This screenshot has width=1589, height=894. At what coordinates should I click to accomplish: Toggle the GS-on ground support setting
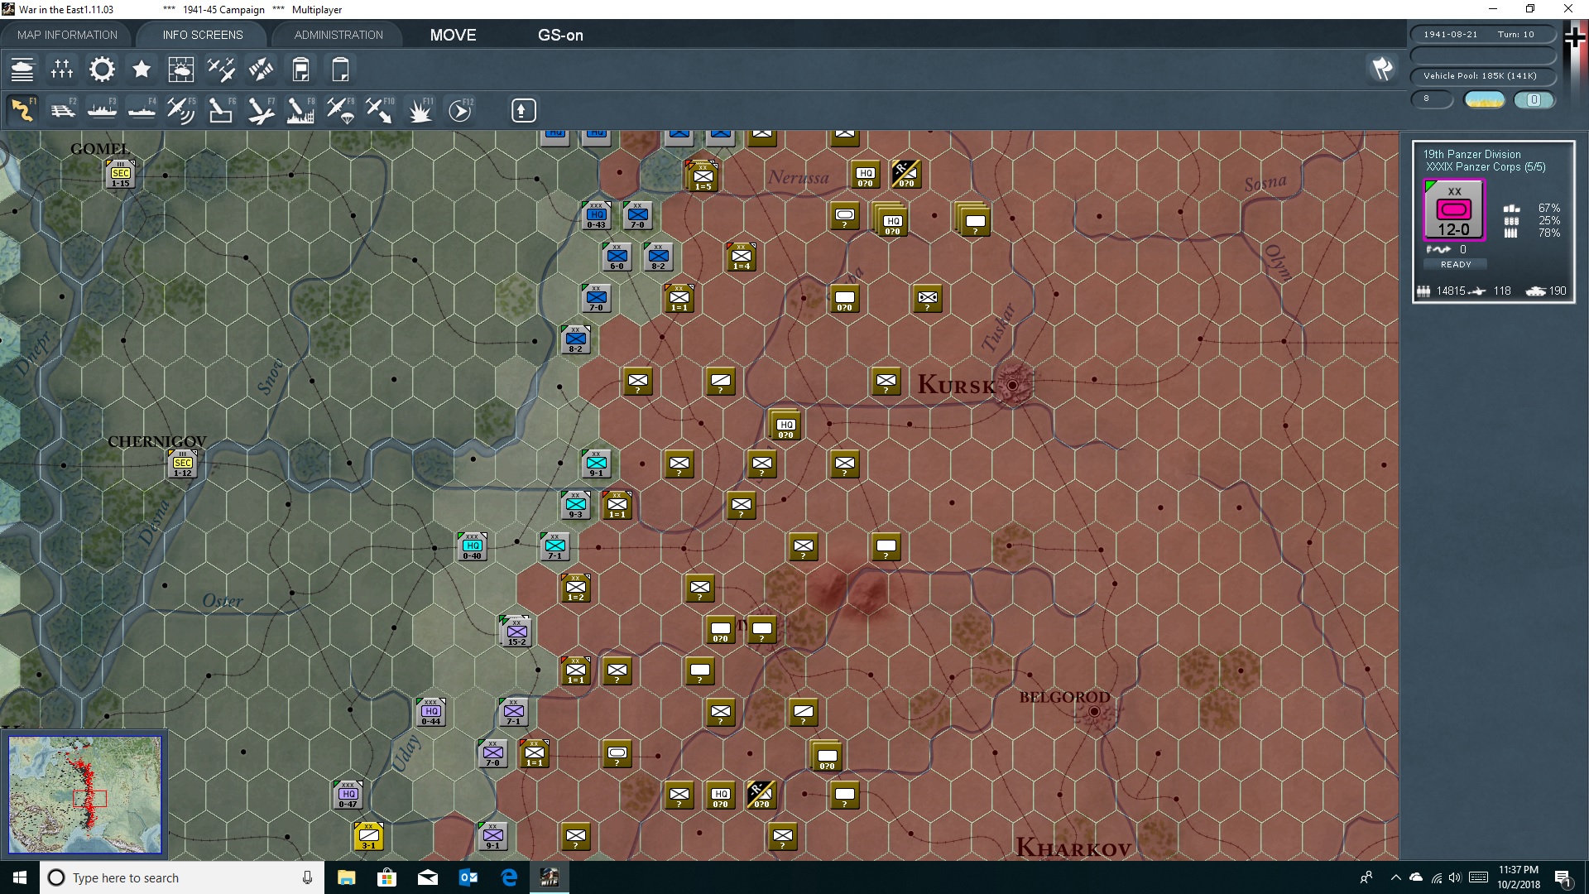(x=560, y=35)
